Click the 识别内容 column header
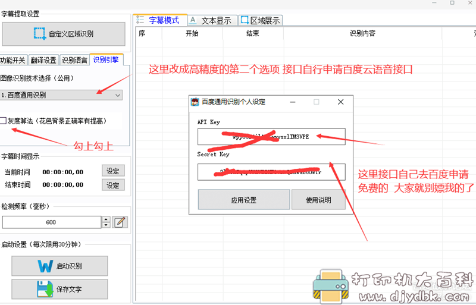This screenshot has height=305, width=476. point(362,33)
